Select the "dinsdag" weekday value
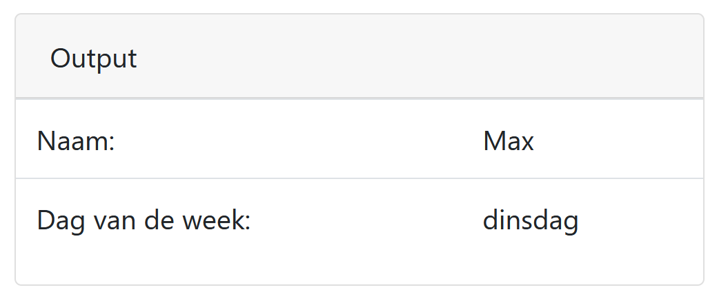The width and height of the screenshot is (728, 303). click(530, 221)
